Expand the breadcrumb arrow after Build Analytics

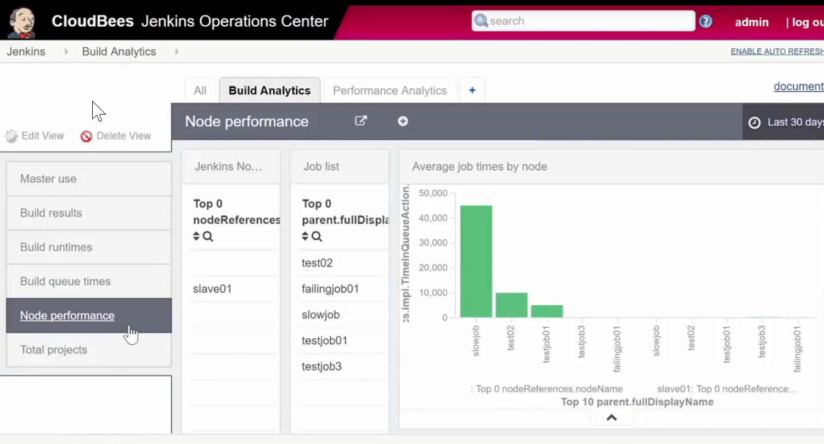[177, 52]
